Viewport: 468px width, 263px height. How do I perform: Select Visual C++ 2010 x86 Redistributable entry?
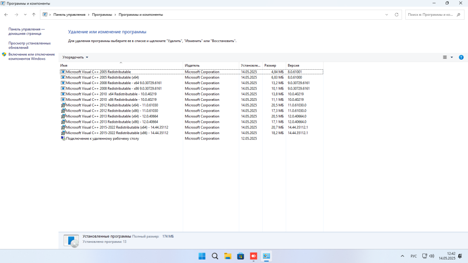[x=191, y=100]
